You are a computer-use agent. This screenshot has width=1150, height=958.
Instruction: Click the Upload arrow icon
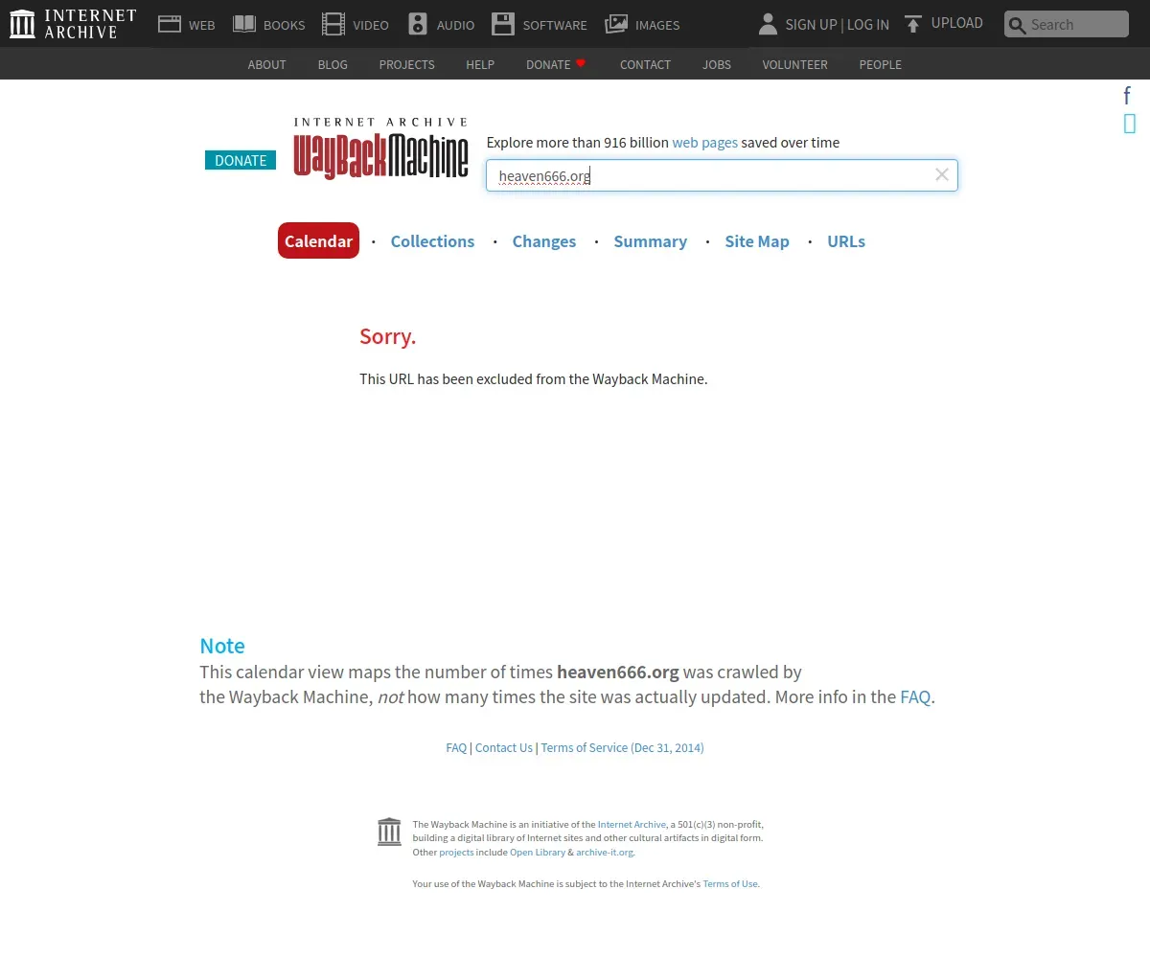(x=913, y=24)
